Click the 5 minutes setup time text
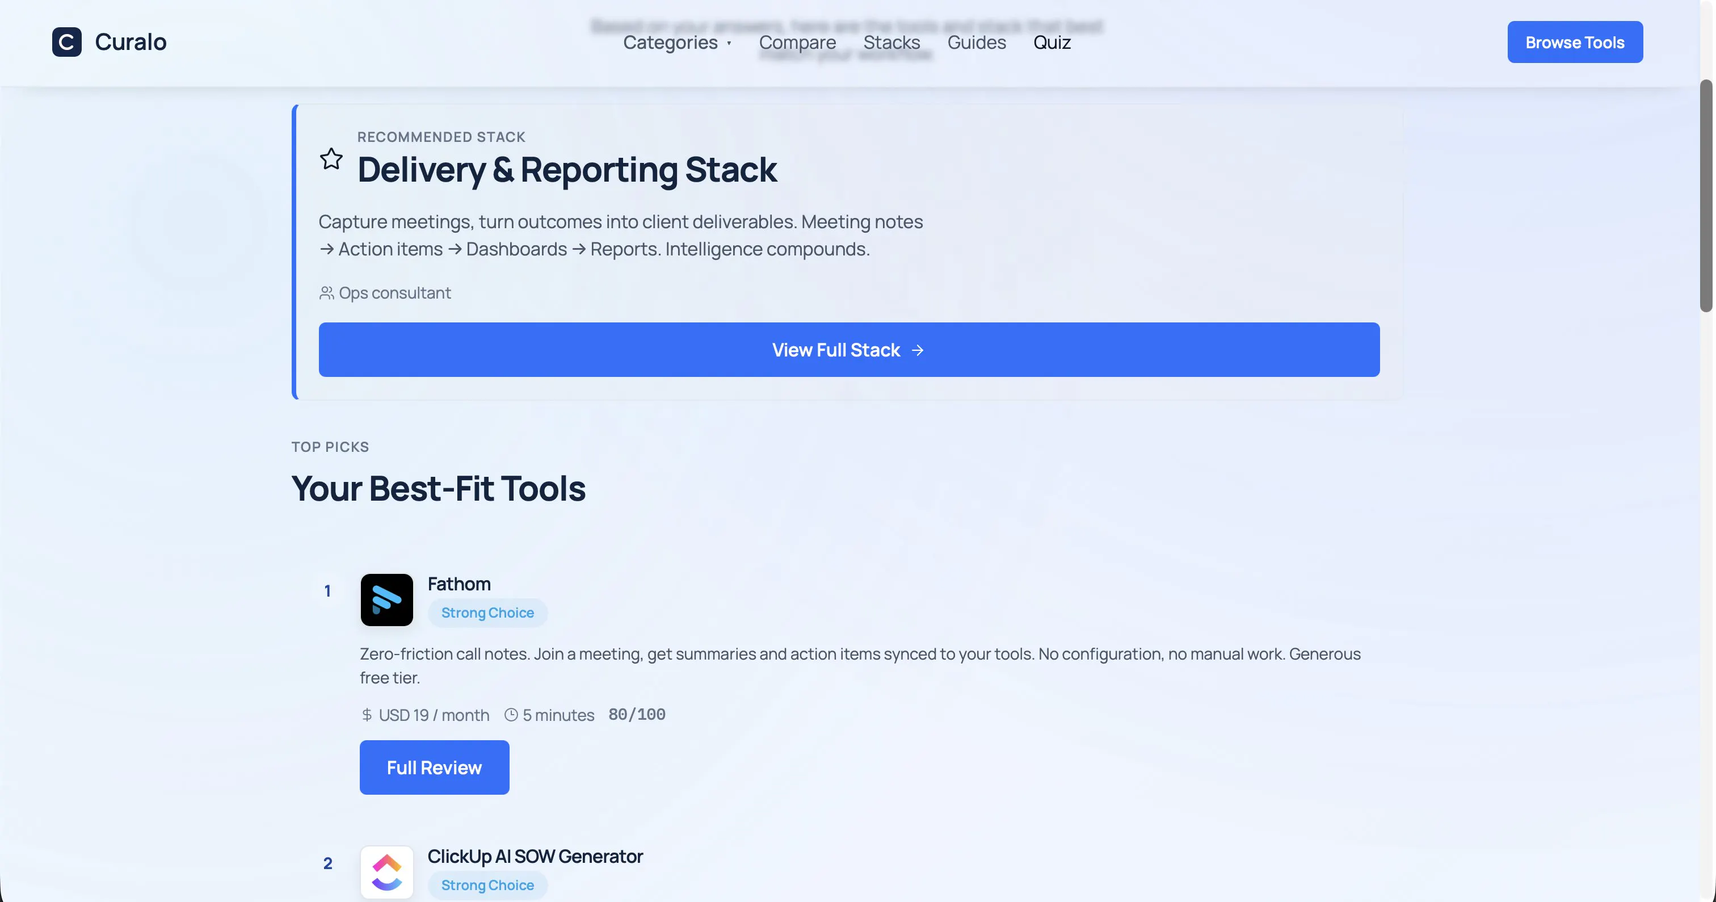 pyautogui.click(x=558, y=715)
